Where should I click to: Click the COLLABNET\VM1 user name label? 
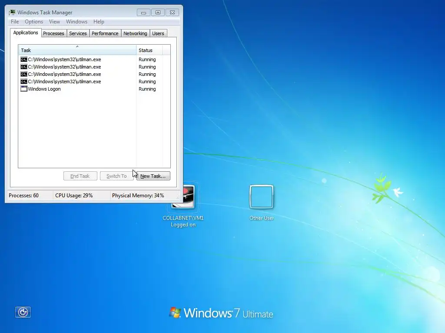183,218
